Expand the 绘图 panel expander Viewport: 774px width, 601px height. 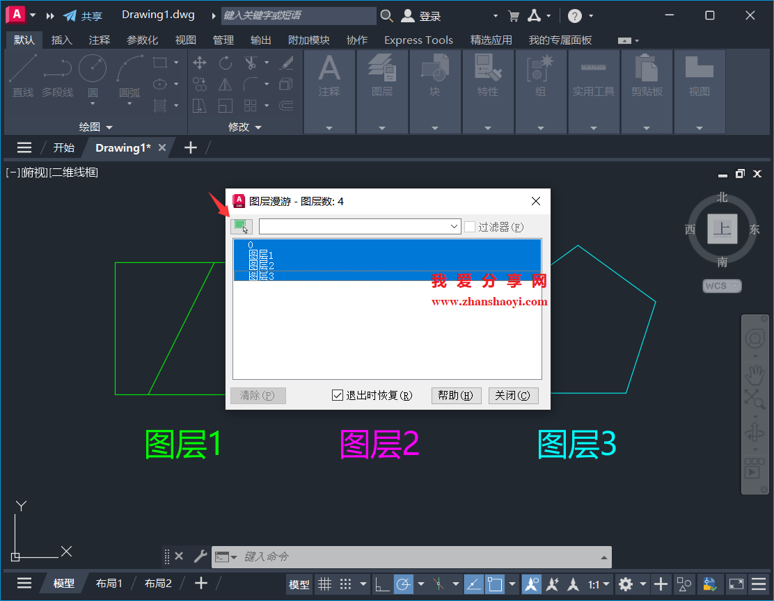point(110,127)
